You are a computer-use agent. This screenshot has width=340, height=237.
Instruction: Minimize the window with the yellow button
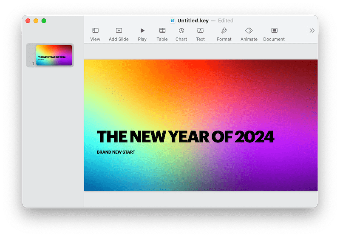(x=36, y=21)
